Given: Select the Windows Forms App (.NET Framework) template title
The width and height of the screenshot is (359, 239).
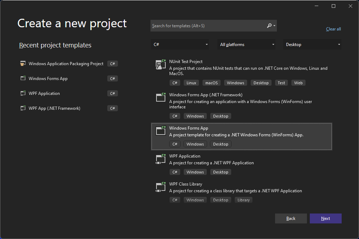Looking at the screenshot, I should coord(206,95).
